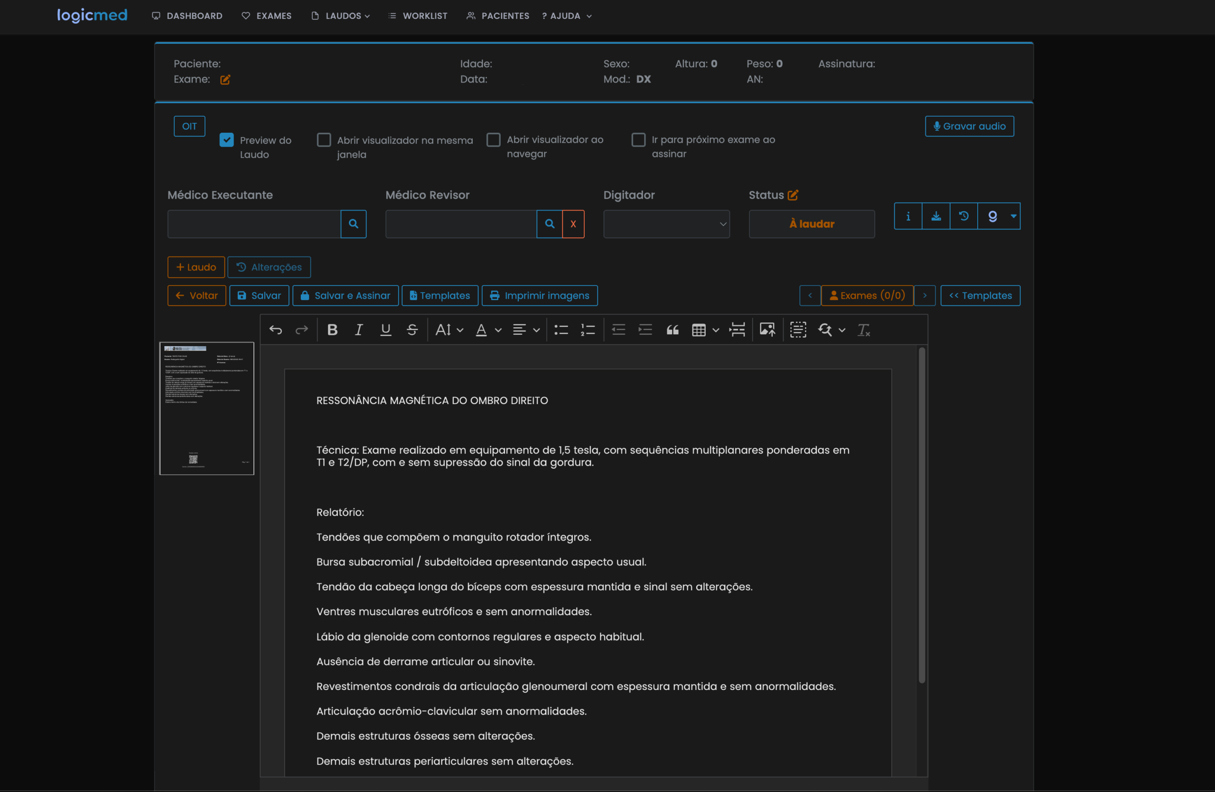1215x792 pixels.
Task: Remove formatting with the Tx icon
Action: pos(864,330)
